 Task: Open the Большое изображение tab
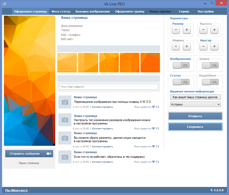(x=93, y=11)
